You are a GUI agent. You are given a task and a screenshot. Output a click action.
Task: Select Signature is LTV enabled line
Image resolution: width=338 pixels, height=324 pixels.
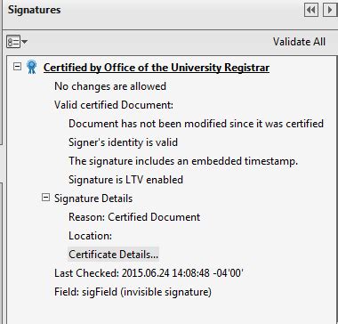click(x=125, y=180)
